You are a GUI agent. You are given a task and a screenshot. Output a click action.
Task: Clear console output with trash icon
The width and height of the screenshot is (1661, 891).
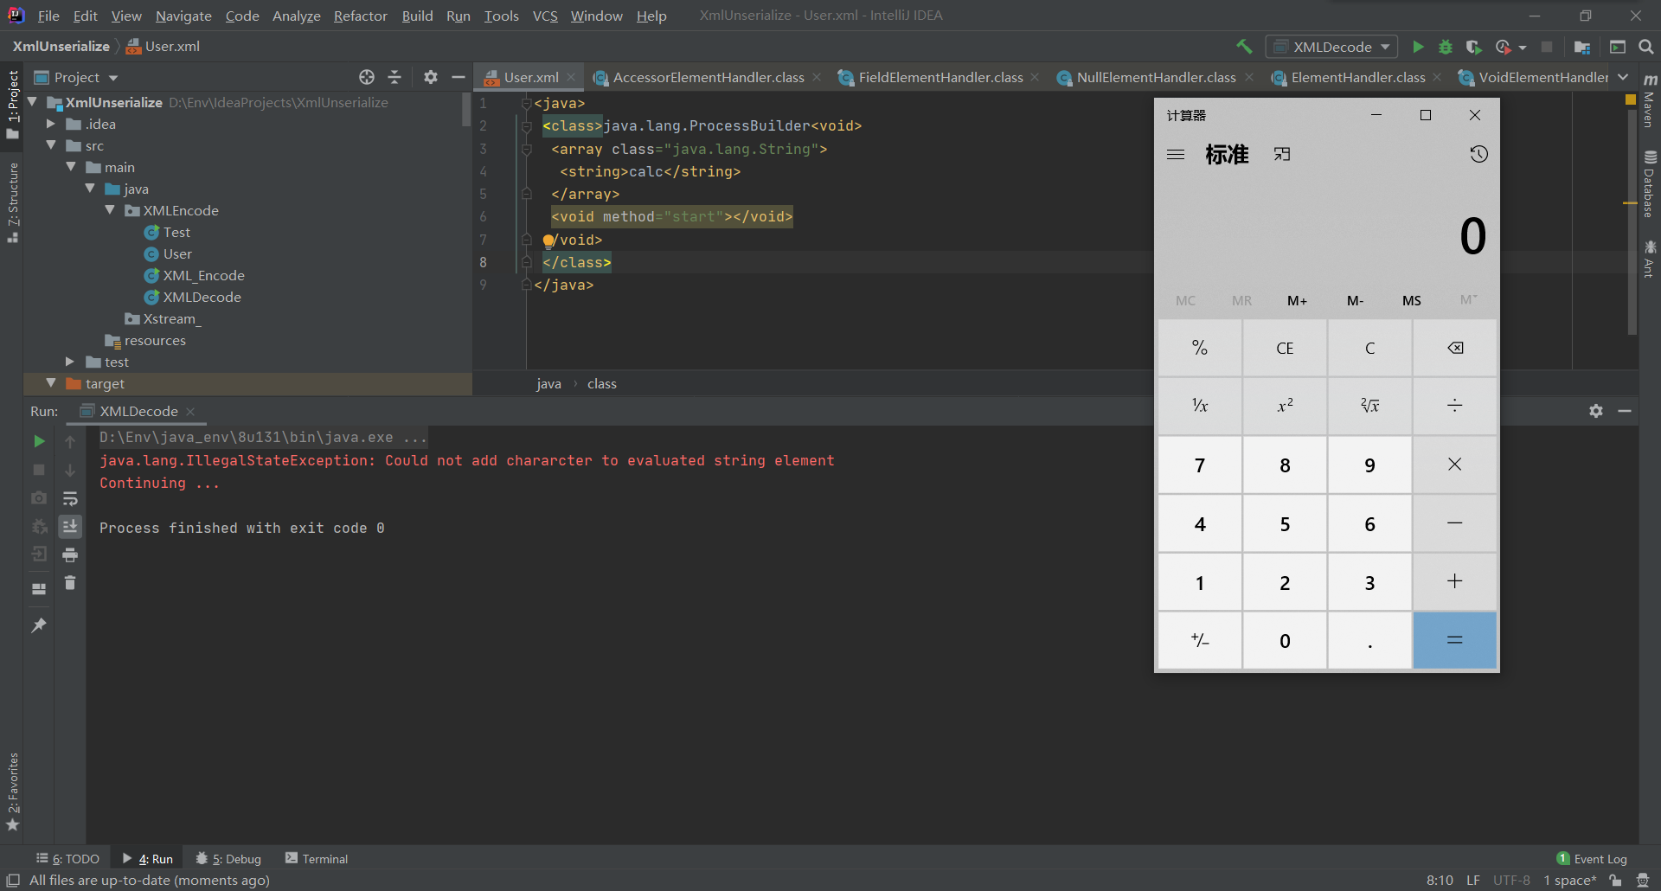tap(70, 583)
